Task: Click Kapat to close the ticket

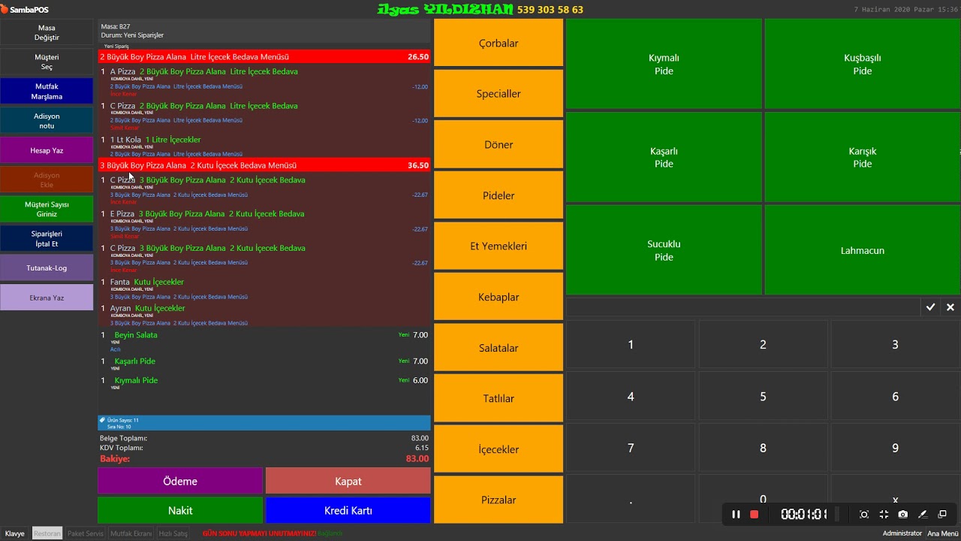Action: (x=348, y=481)
